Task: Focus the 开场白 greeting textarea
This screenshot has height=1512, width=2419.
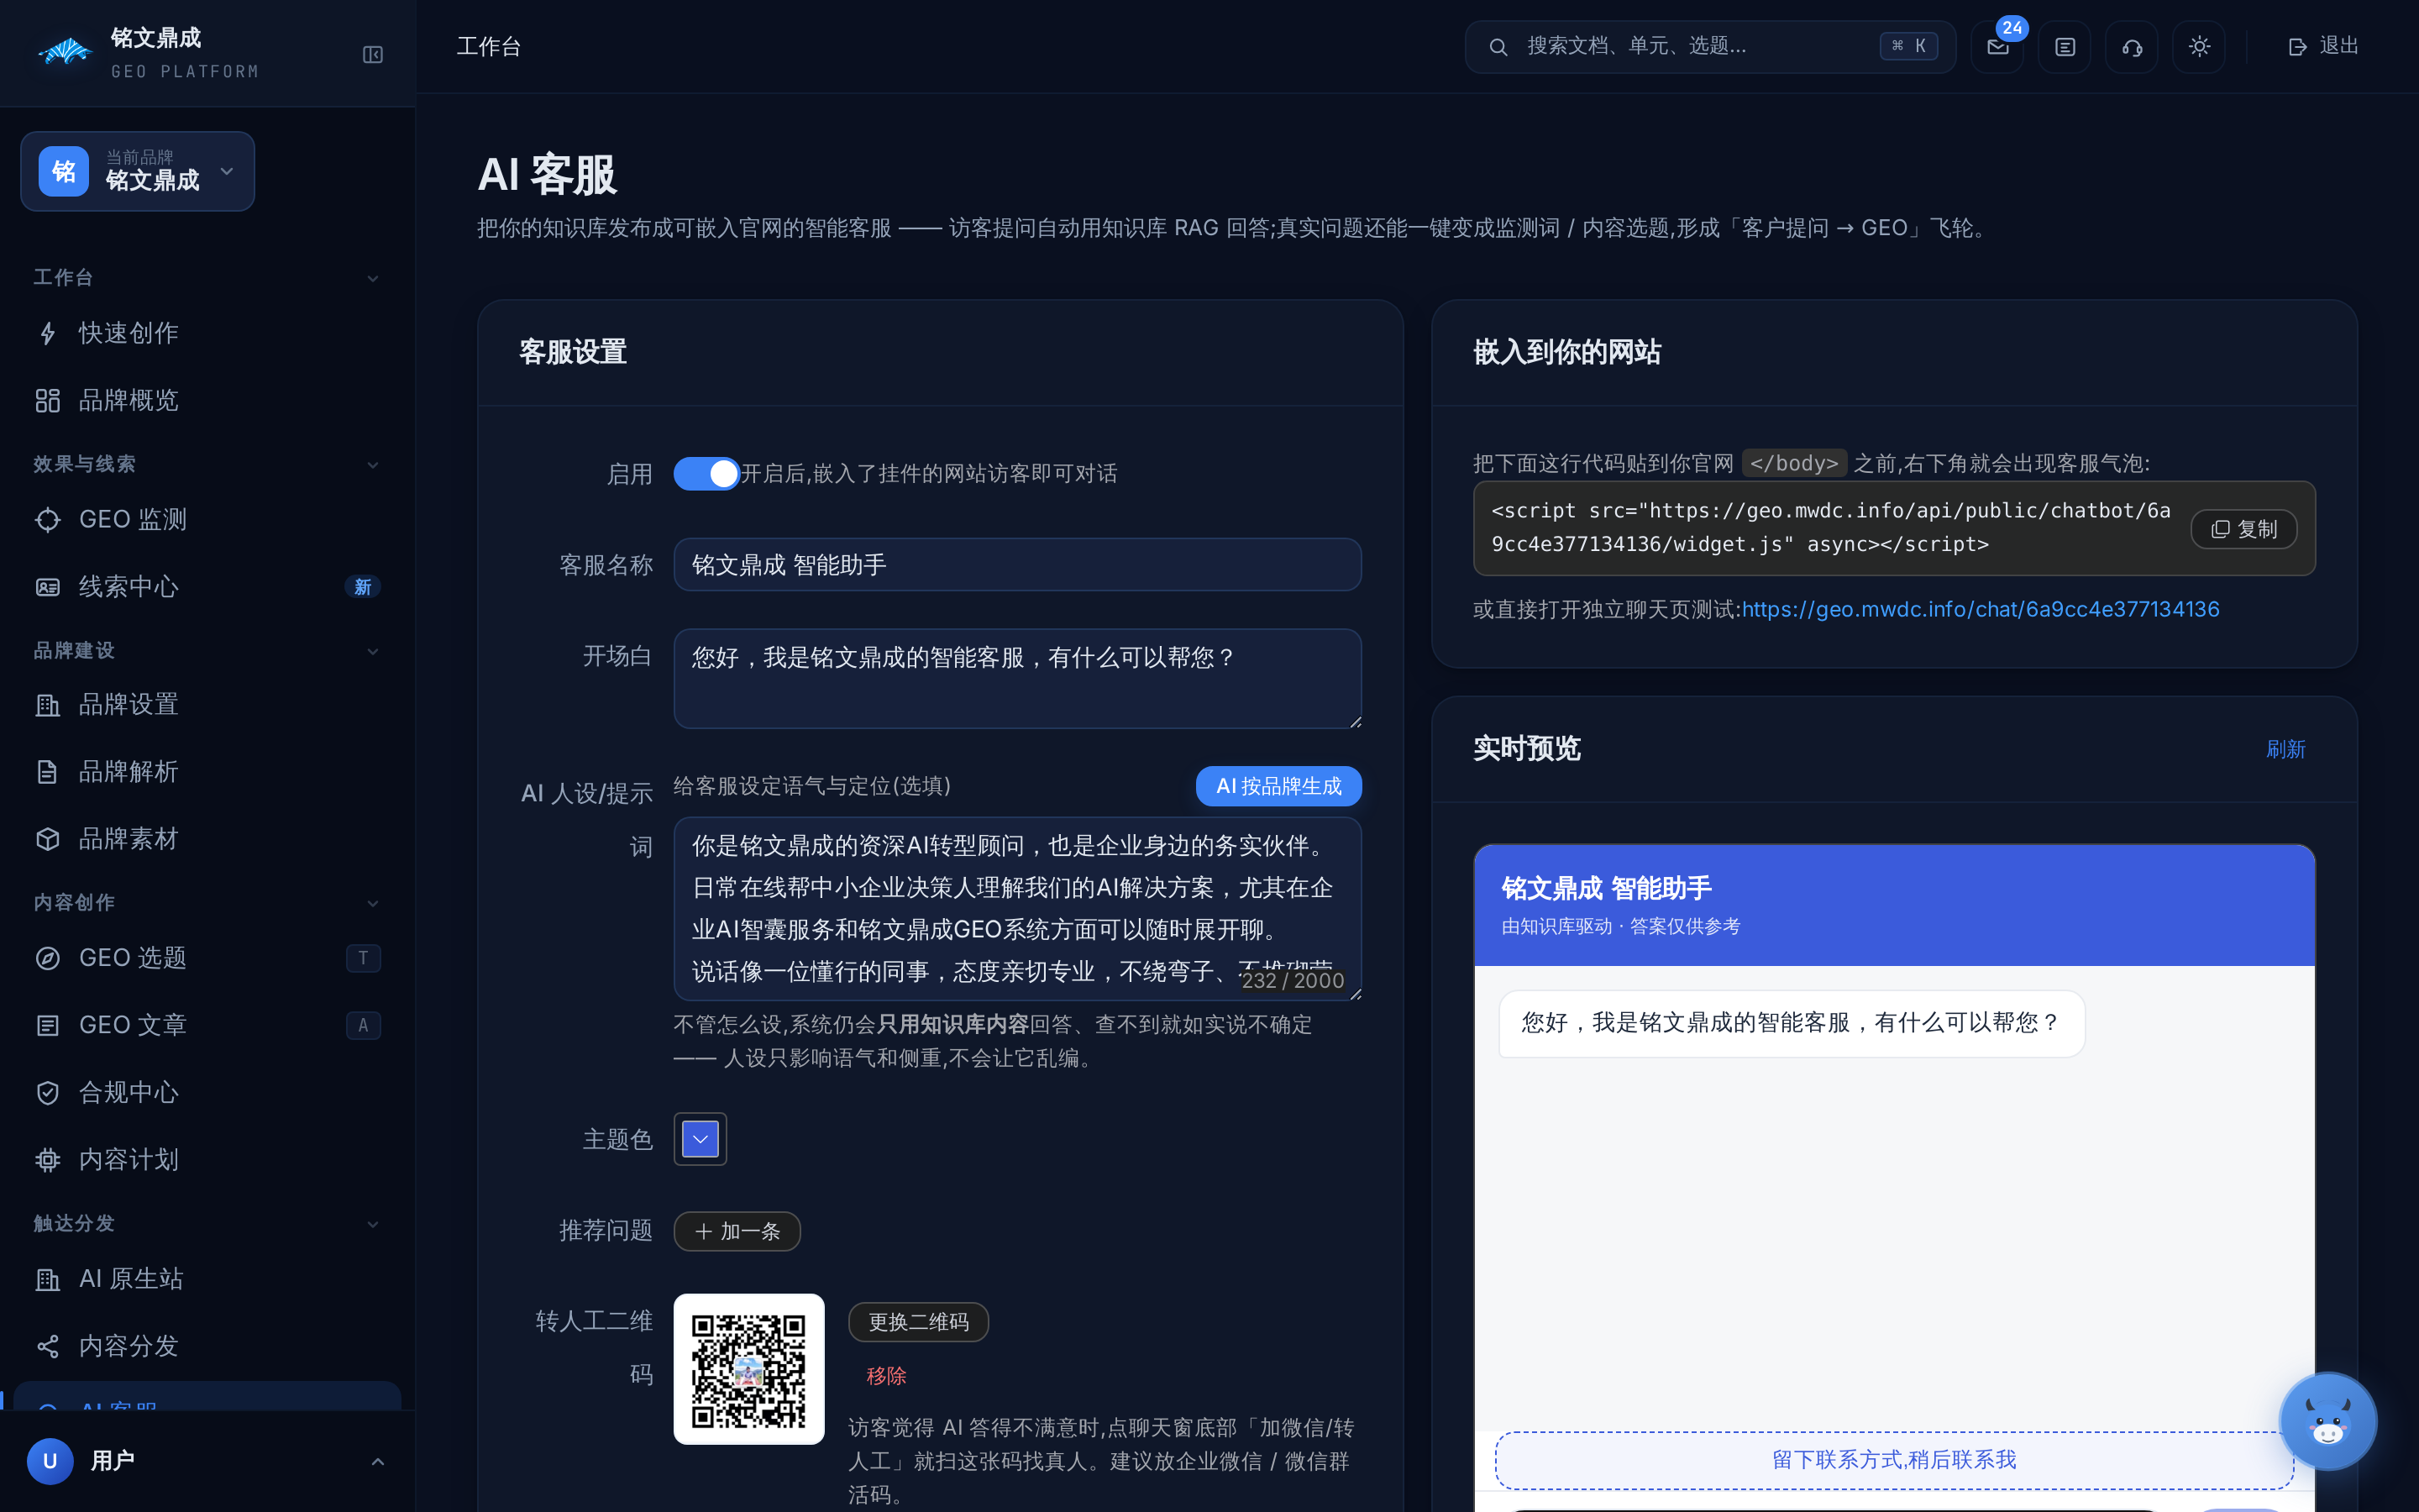Action: 1018,679
